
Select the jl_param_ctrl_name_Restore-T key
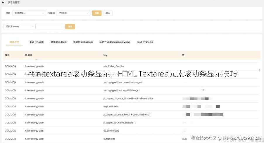coord(120,123)
